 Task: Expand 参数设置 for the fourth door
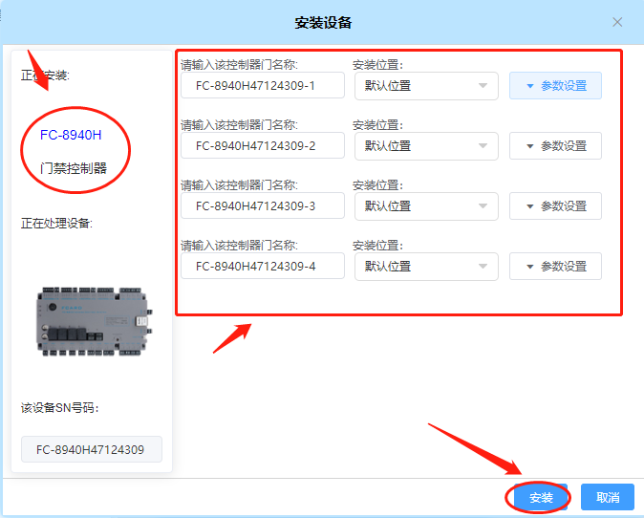[555, 267]
